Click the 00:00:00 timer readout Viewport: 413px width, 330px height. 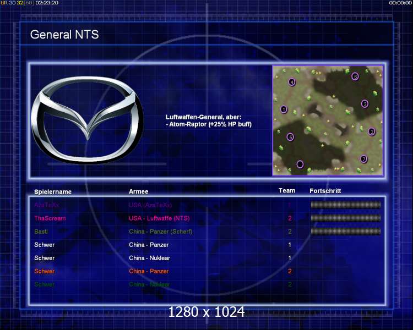(400, 3)
